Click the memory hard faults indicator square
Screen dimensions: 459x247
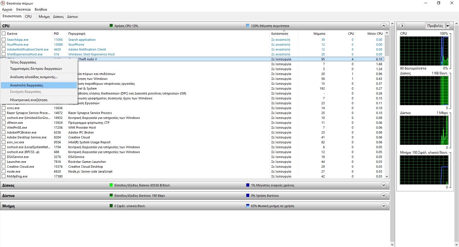point(111,206)
